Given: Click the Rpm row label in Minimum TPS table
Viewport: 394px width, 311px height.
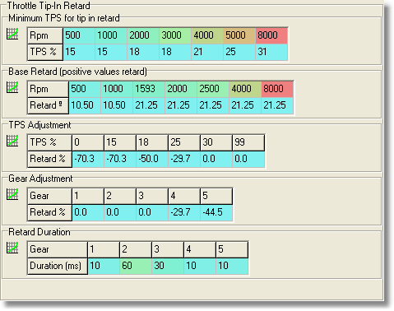Looking at the screenshot, I should [x=45, y=35].
